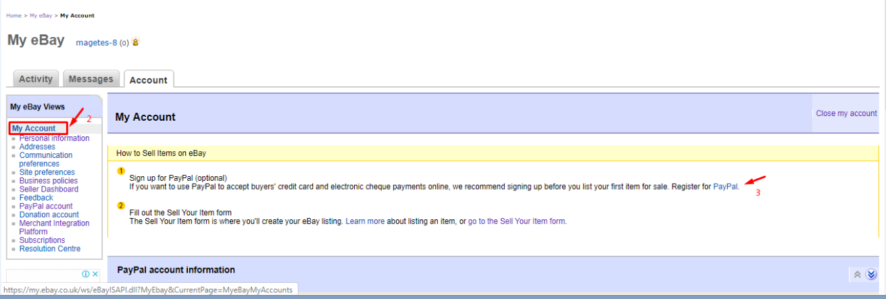Open My eBay breadcrumb link

[41, 16]
